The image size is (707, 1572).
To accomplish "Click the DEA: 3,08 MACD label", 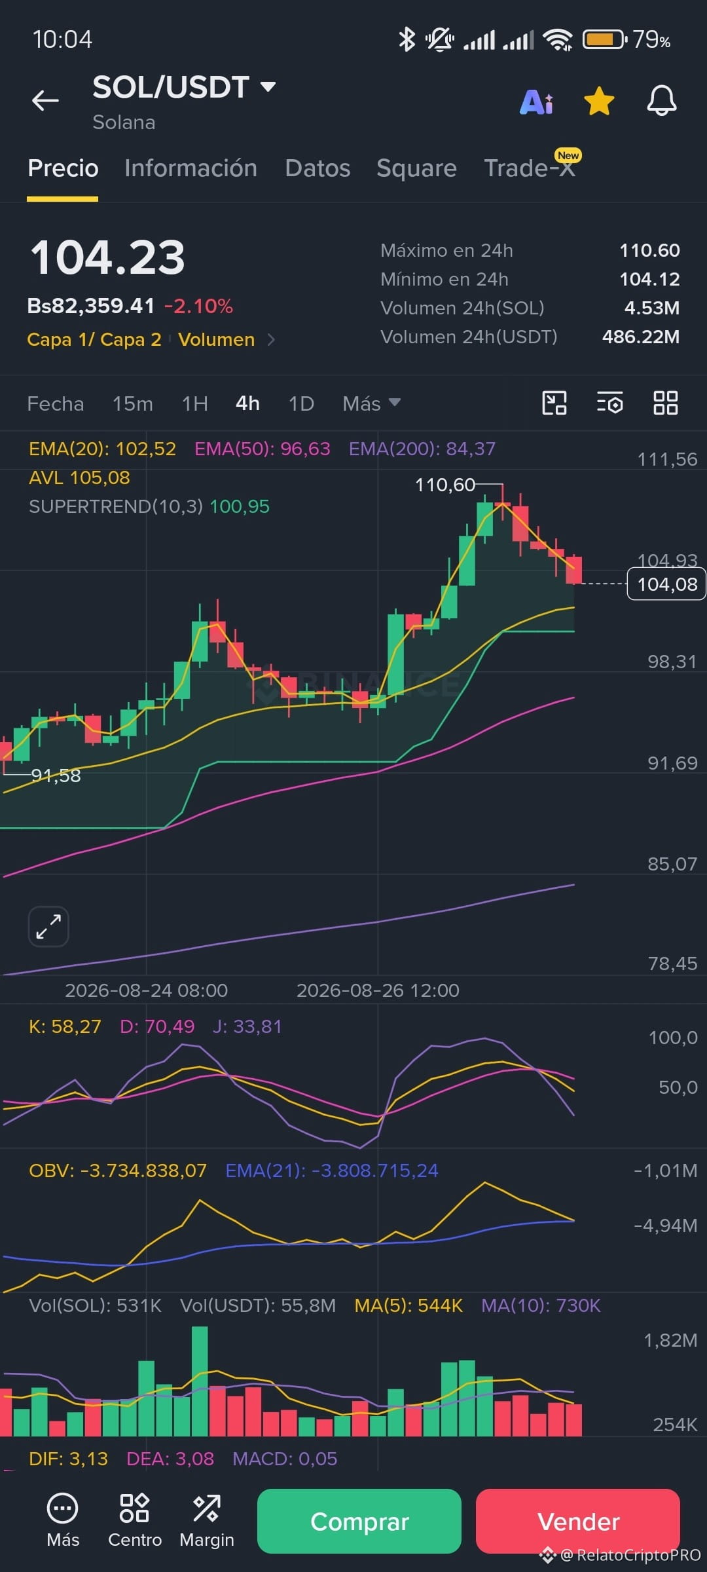I will 170,1459.
